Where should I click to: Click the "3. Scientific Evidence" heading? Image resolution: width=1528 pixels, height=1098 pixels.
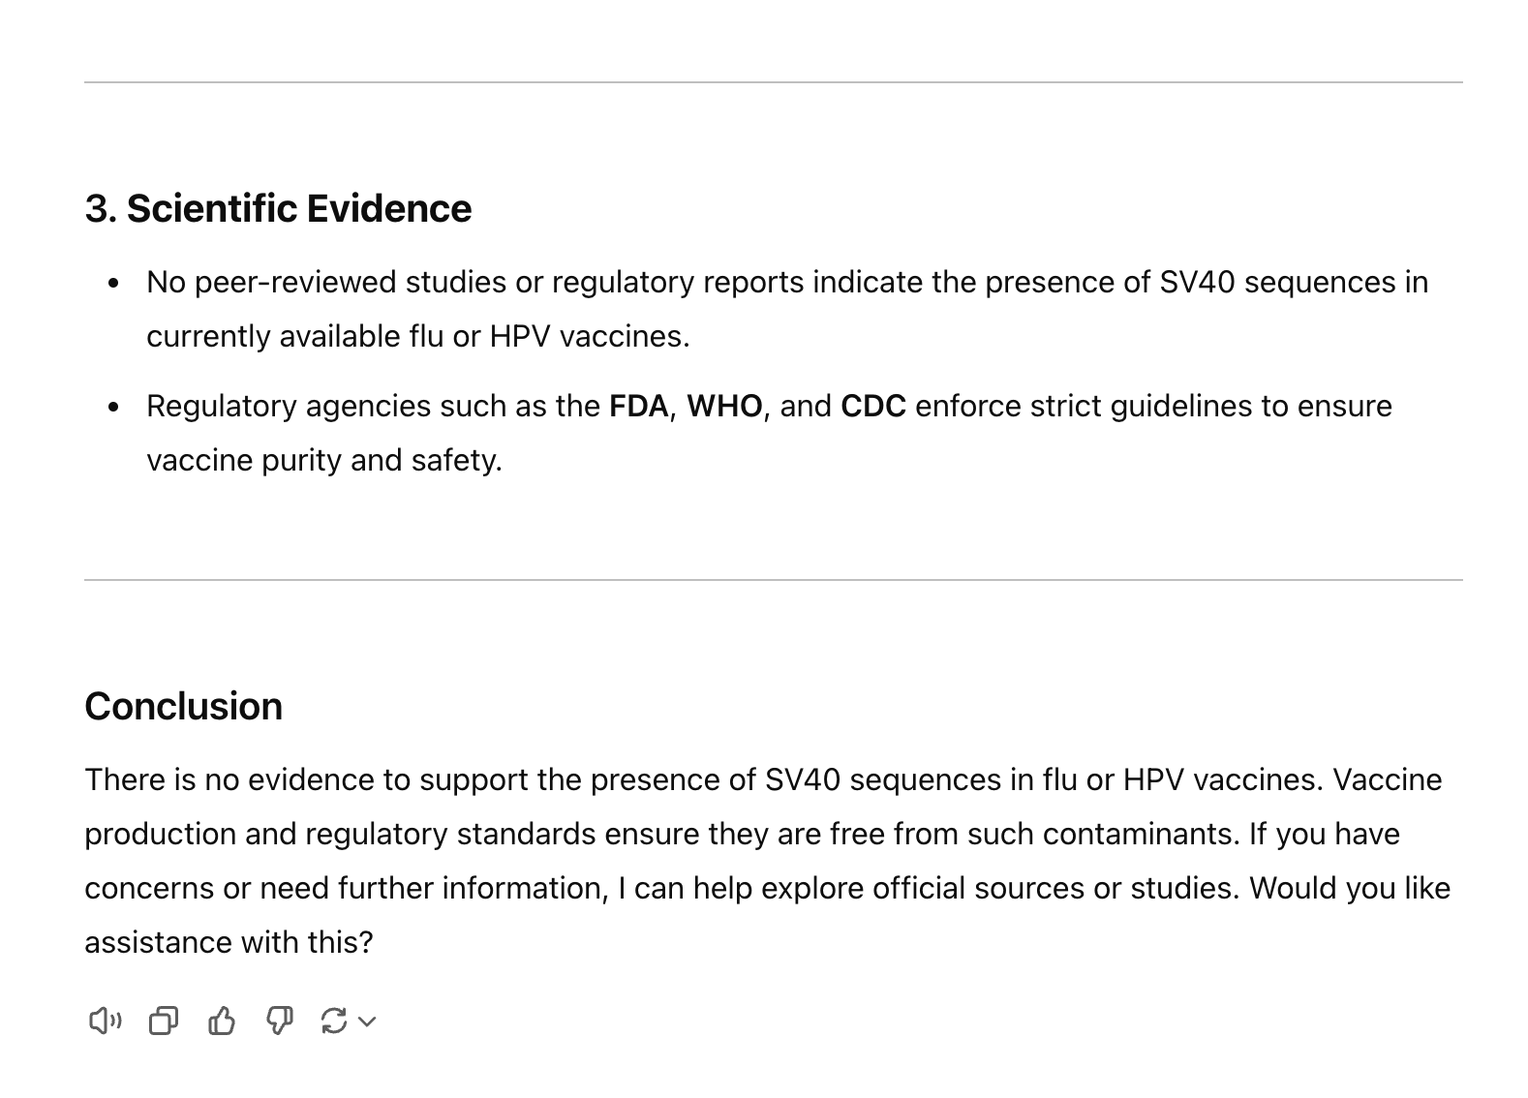tap(278, 208)
